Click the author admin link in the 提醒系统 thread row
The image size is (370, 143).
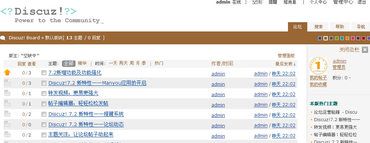click(218, 115)
